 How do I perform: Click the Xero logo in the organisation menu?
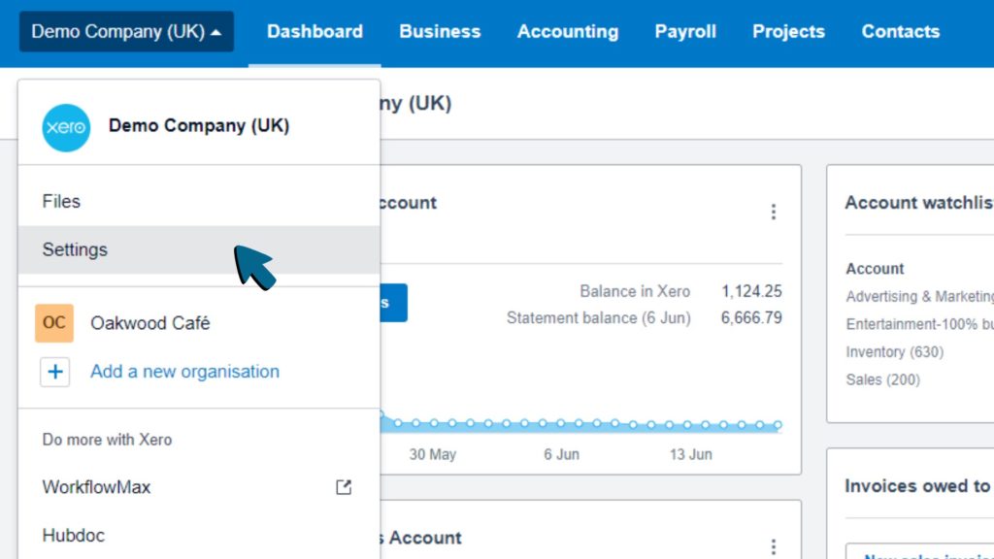point(66,127)
